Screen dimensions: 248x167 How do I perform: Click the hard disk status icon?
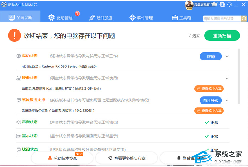(x=19, y=78)
